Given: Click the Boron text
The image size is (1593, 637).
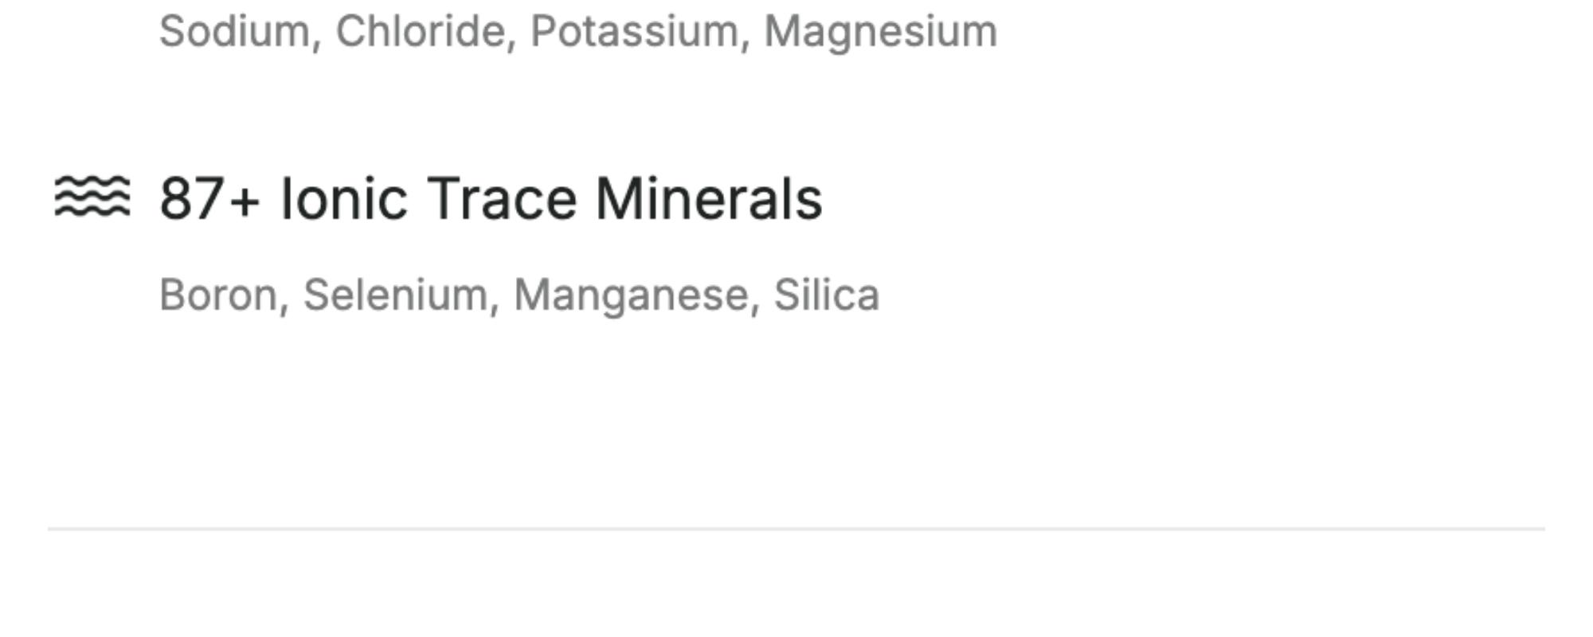Looking at the screenshot, I should point(218,295).
